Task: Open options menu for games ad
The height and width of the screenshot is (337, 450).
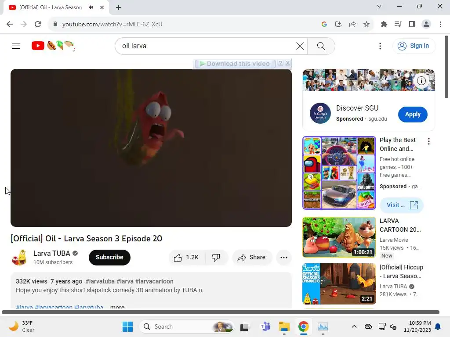Action: click(429, 141)
